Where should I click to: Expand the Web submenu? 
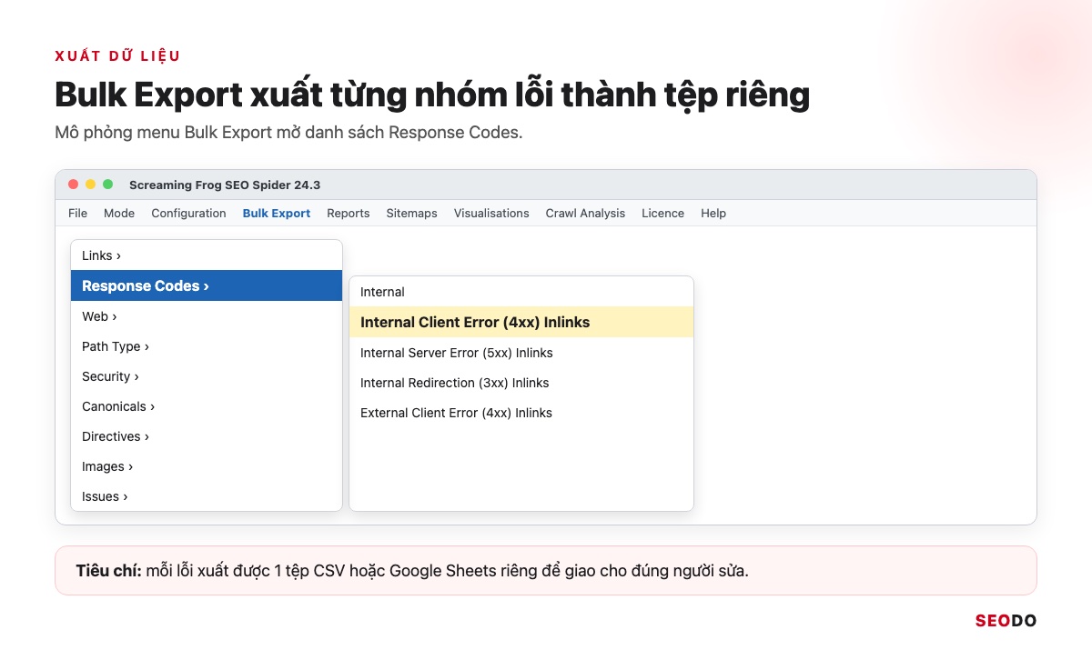click(x=207, y=316)
